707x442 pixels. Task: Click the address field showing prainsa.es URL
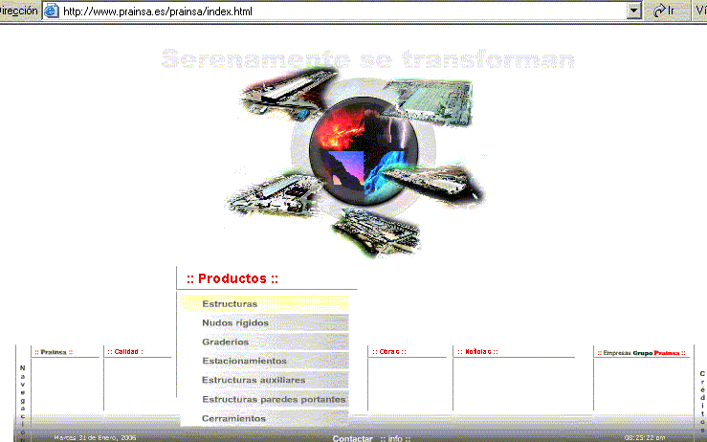coord(342,11)
